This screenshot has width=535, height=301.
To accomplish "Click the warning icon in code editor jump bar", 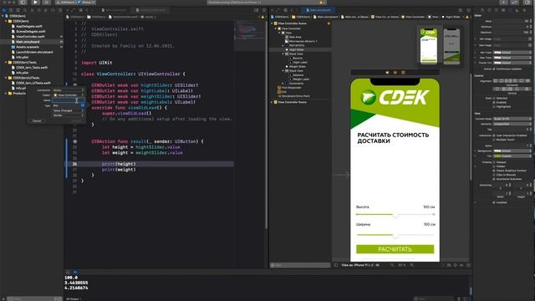I will coord(262,17).
